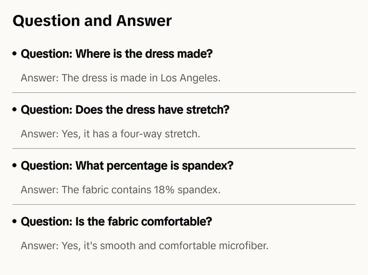This screenshot has height=275, width=368.
Task: Click the bullet before "Where is the dress made?"
Action: (15, 54)
